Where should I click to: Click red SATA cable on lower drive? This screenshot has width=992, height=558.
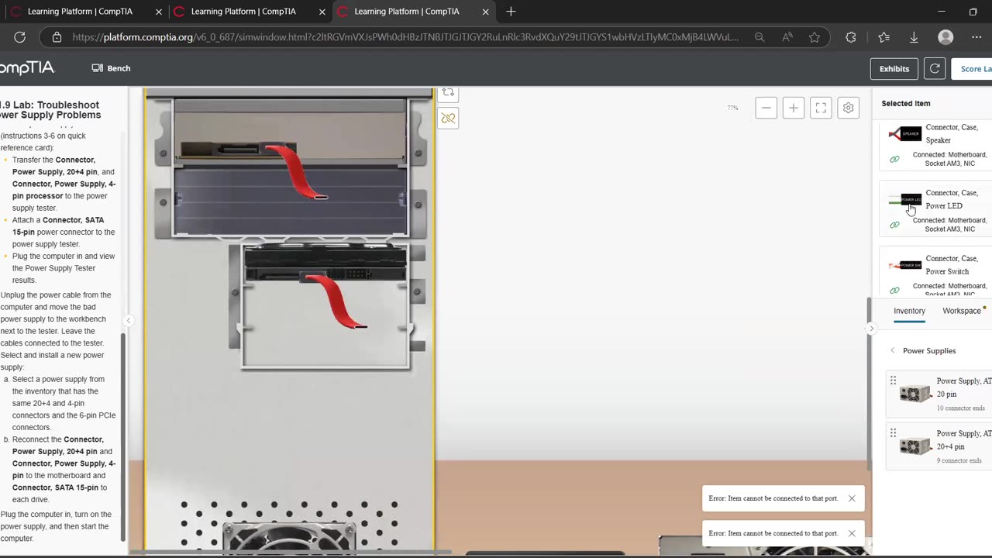[x=336, y=301]
